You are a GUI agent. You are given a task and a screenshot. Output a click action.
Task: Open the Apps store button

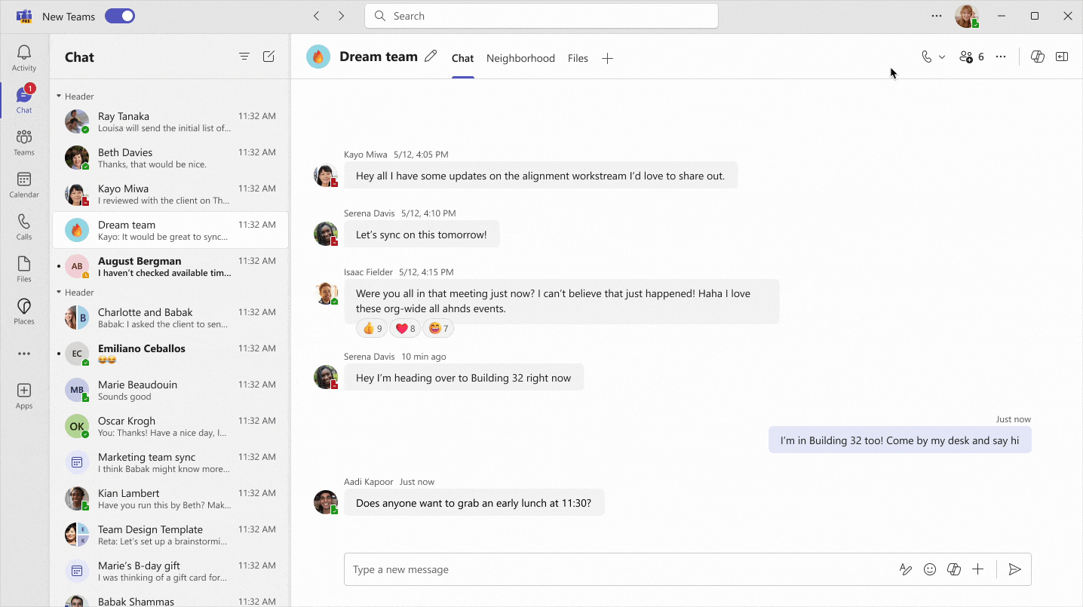click(24, 396)
